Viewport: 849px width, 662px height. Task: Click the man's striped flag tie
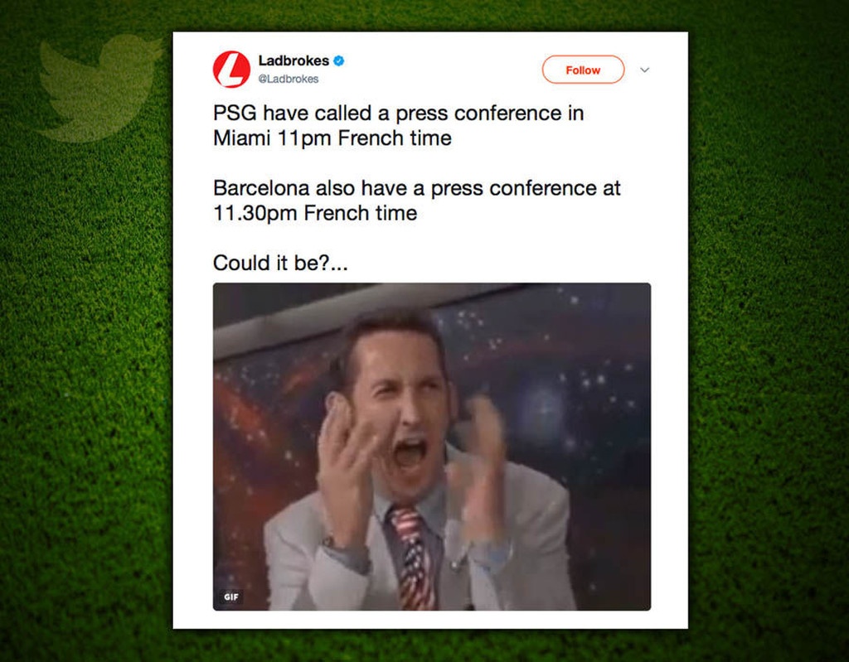413,558
